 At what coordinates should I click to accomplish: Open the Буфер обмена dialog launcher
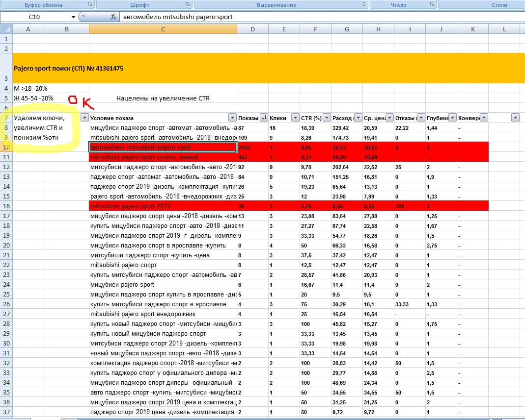click(x=90, y=5)
